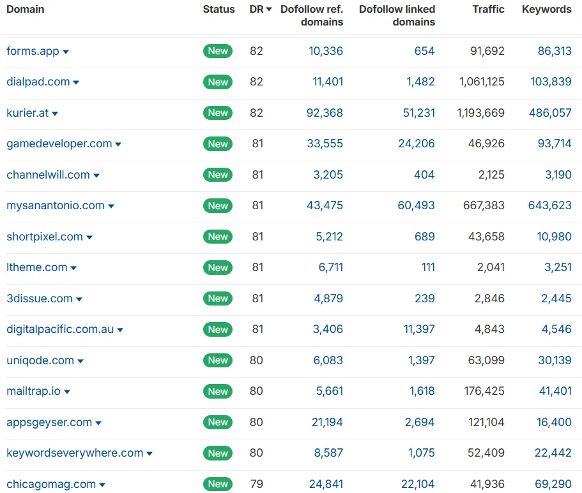Click the Domain column header
Screen dimensions: 582x493
point(26,10)
